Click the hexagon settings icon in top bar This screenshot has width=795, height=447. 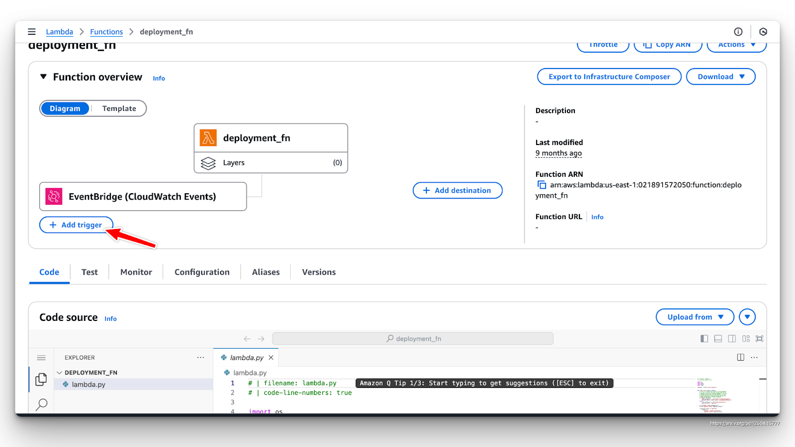(x=763, y=32)
